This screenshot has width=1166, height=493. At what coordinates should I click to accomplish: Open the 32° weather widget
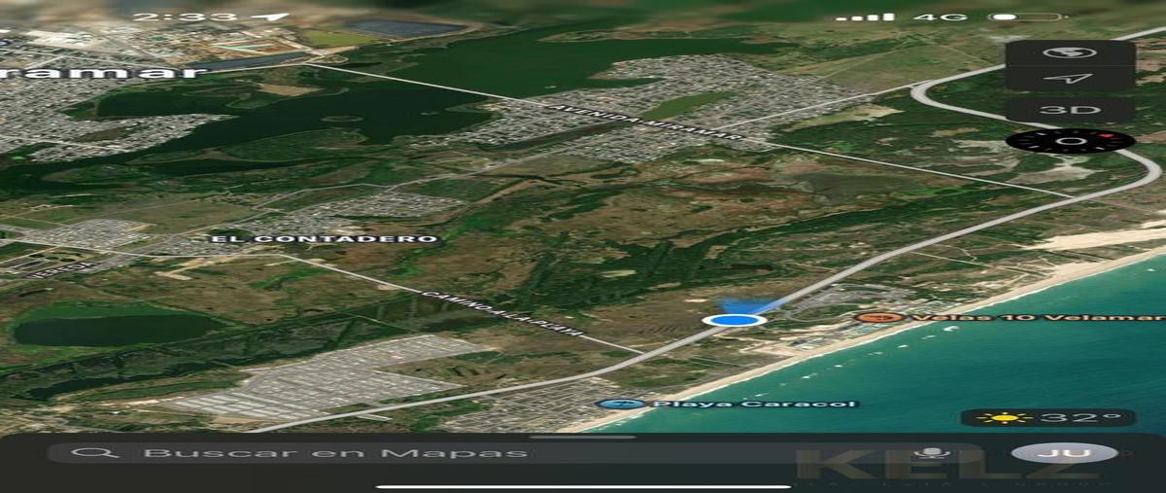[x=1047, y=417]
